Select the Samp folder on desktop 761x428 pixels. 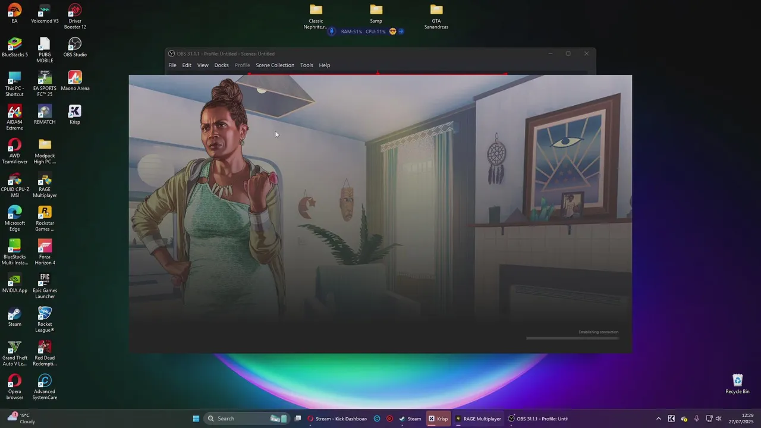376,14
